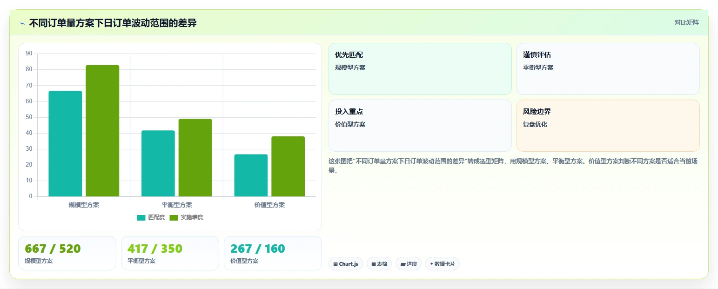Select the 规模型方案 匹配度 bar
This screenshot has height=289, width=718.
65,144
